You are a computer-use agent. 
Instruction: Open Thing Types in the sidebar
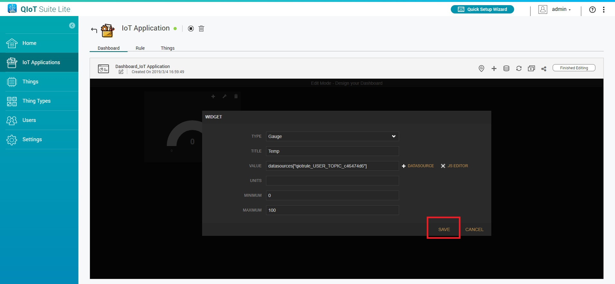[36, 101]
